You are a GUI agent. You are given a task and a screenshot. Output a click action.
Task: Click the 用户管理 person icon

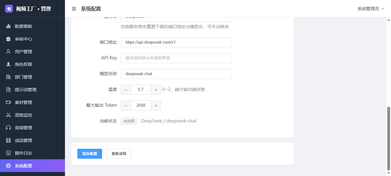pos(8,52)
